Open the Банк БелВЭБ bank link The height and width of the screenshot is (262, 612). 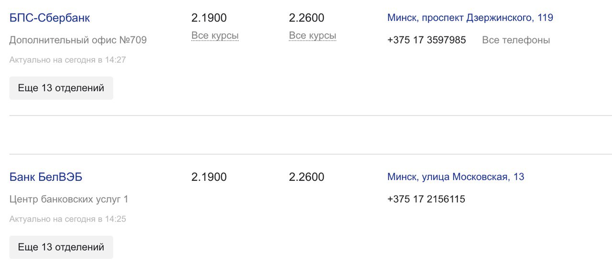pyautogui.click(x=46, y=177)
